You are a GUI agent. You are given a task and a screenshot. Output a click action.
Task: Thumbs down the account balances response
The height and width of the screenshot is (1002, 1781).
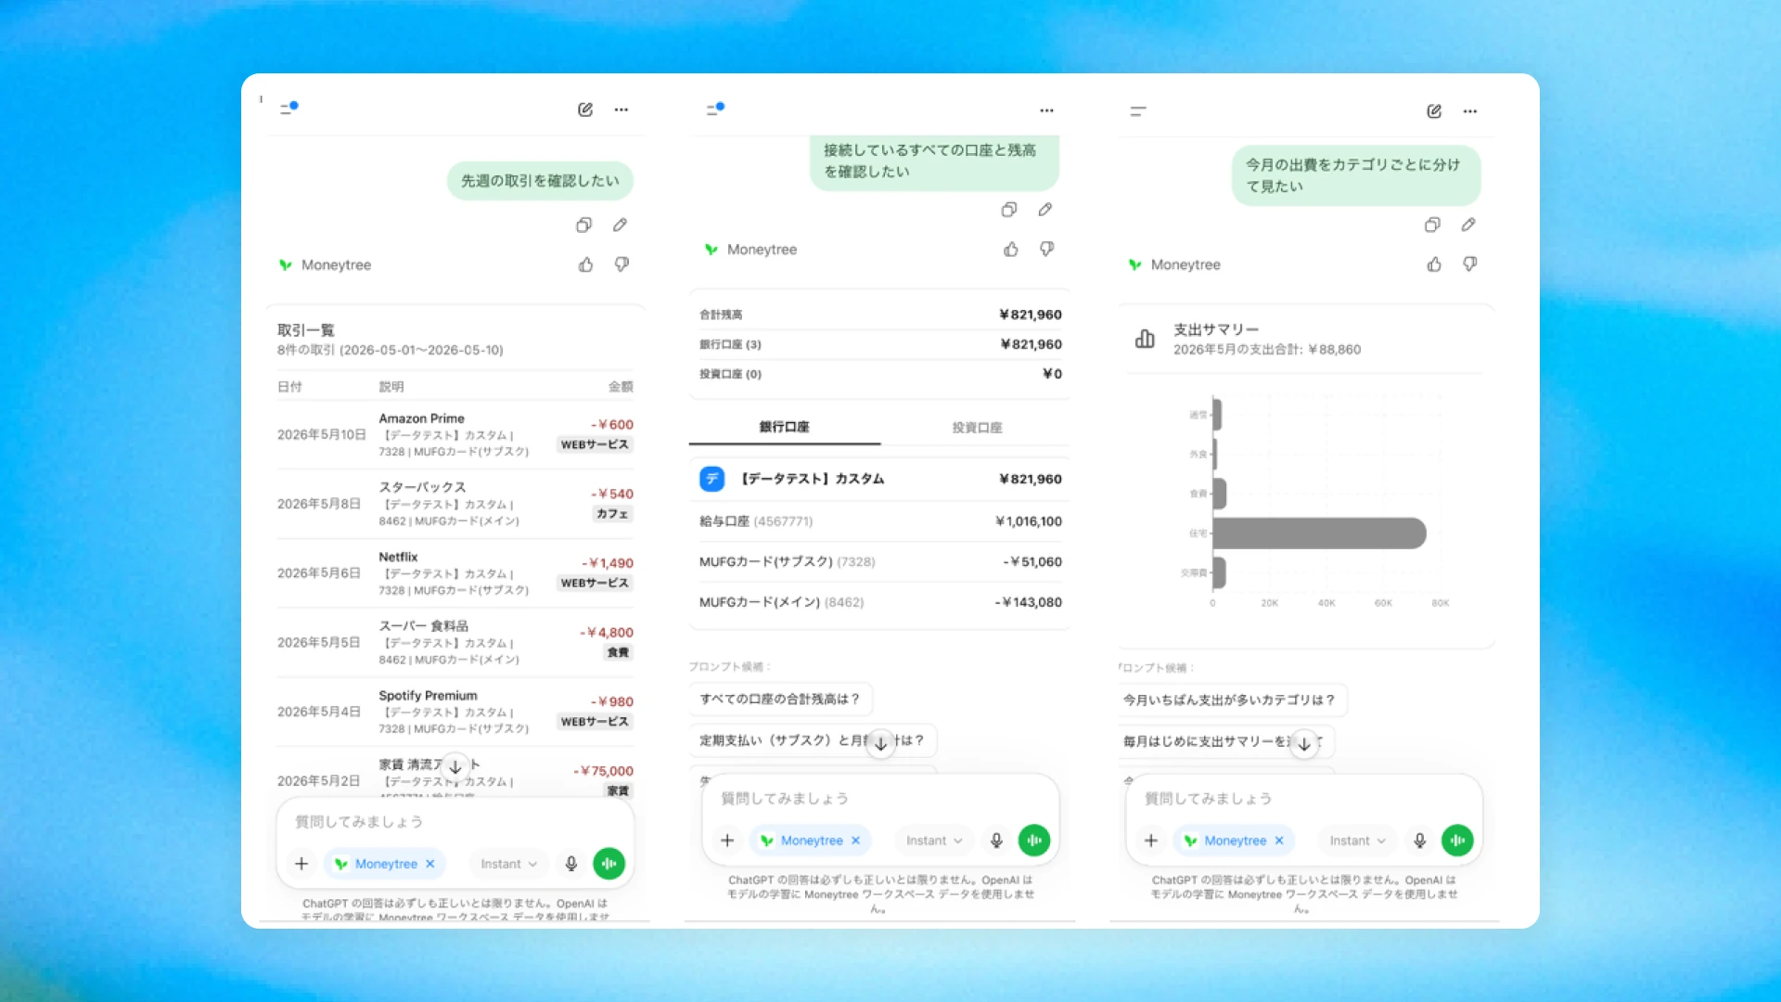[1046, 249]
